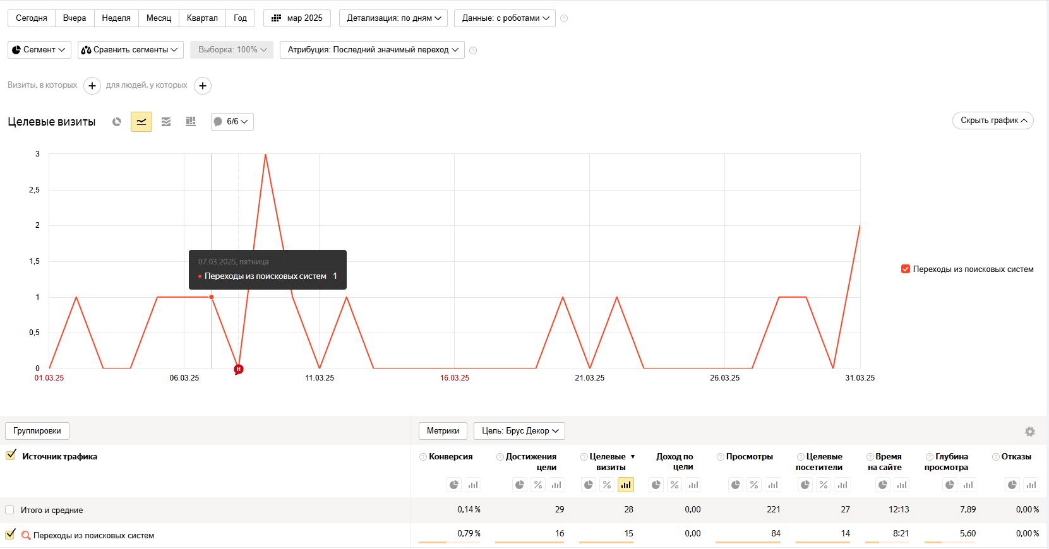This screenshot has width=1049, height=549.
Task: Uncheck Переходы из поисковых систем legend checkbox
Action: [906, 269]
